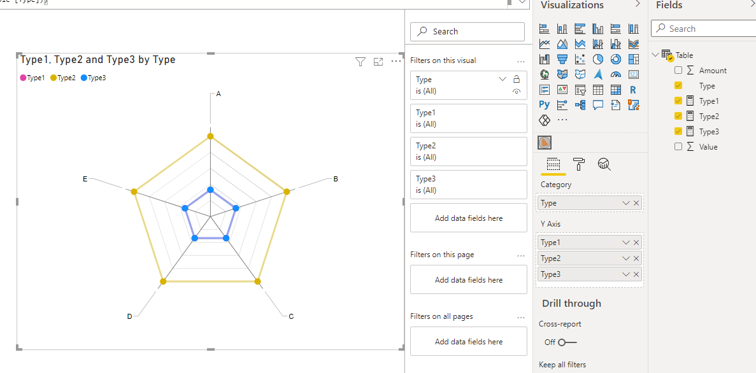Insert the table visual
Viewport: 756px width, 373px height.
coord(598,90)
